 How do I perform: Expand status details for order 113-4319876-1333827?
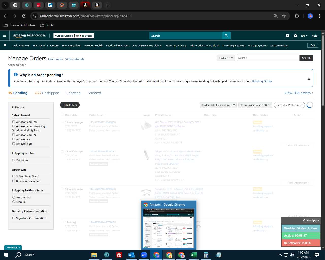(267, 160)
